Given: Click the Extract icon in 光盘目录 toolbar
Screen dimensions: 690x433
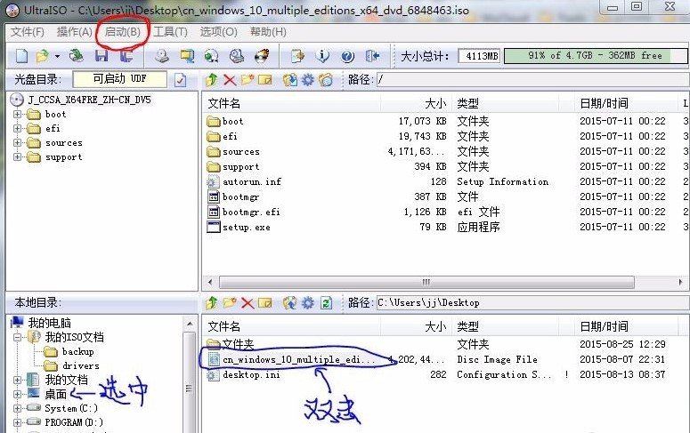Looking at the screenshot, I should (x=290, y=79).
